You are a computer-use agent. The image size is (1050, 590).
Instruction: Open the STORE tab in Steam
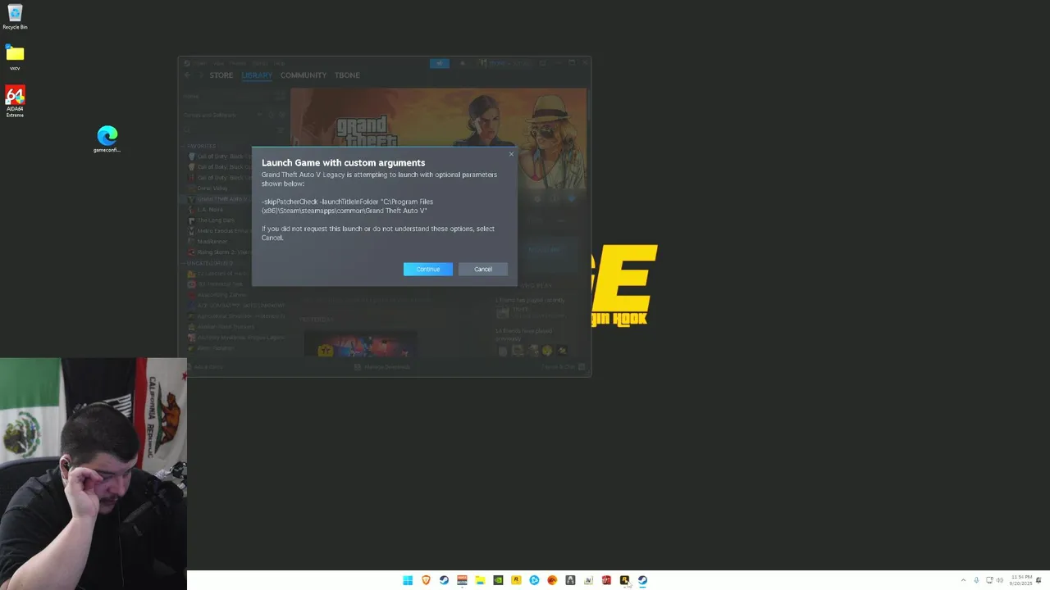(x=221, y=75)
